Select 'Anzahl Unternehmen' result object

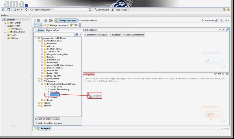tap(133, 35)
